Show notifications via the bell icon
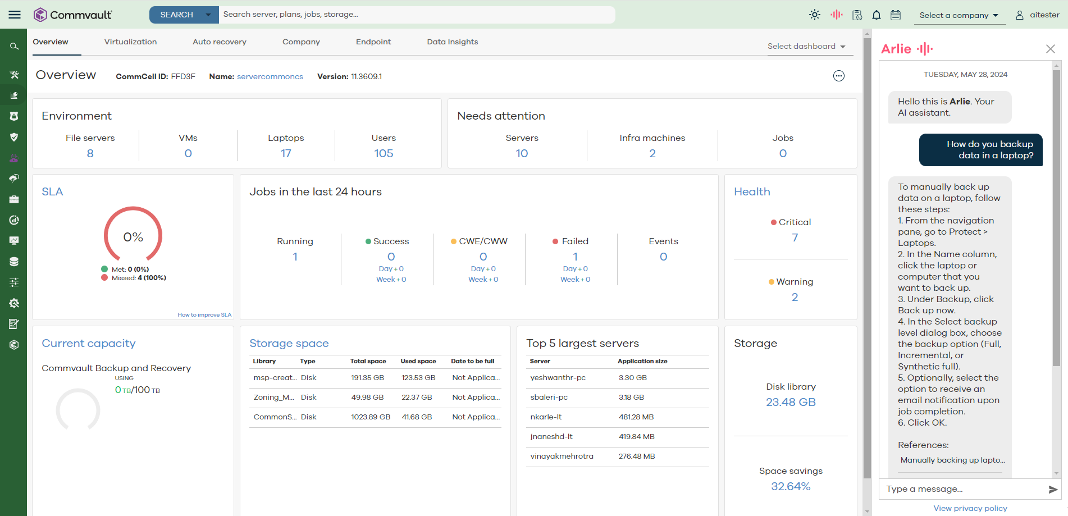1068x516 pixels. (x=876, y=15)
